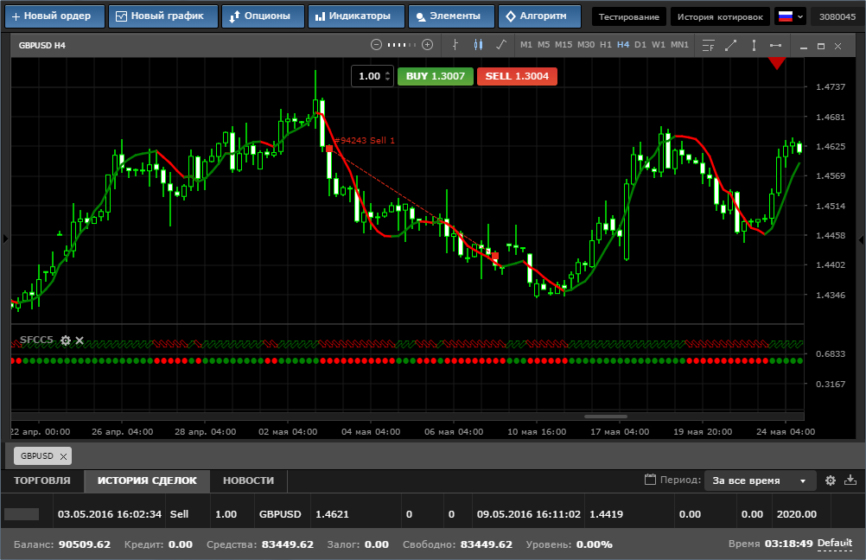Viewport: 866px width, 560px height.
Task: Click the #94243 Sell 1 order label
Action: tap(365, 140)
